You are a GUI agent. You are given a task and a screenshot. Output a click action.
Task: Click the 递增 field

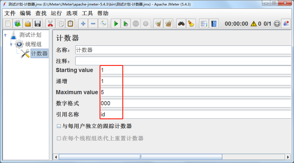tap(196, 81)
